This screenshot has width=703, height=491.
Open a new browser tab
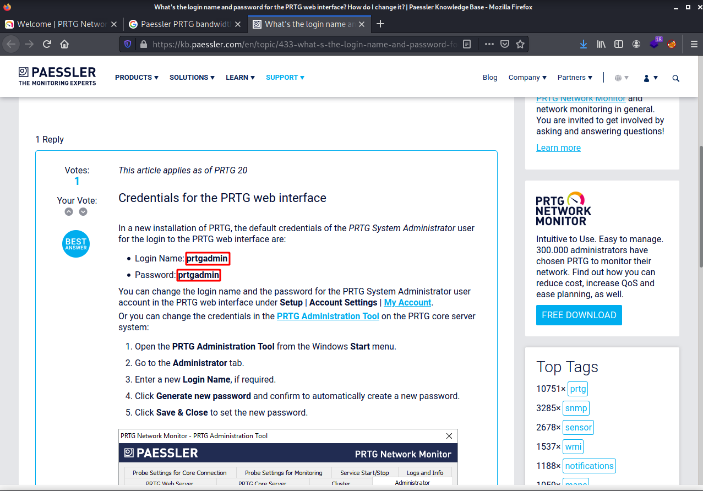click(x=380, y=24)
